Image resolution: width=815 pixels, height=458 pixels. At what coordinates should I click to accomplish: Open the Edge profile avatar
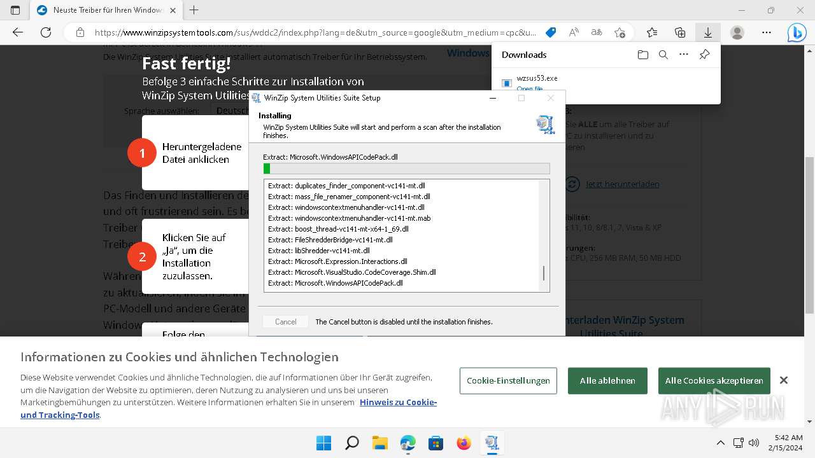click(x=737, y=32)
